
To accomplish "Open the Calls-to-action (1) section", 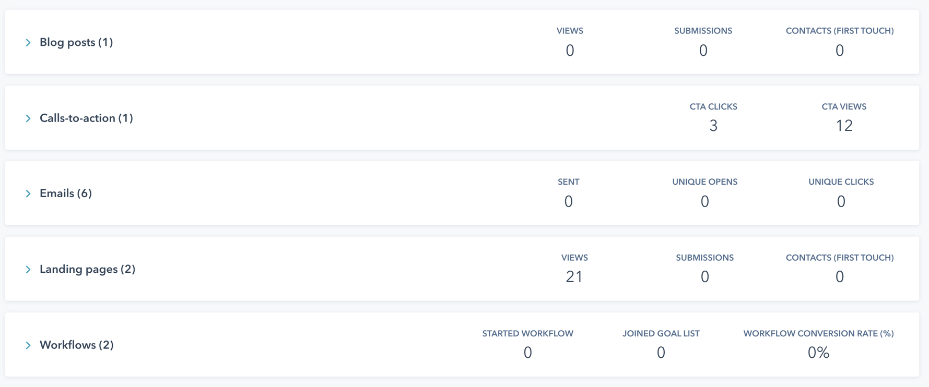I will pos(87,118).
